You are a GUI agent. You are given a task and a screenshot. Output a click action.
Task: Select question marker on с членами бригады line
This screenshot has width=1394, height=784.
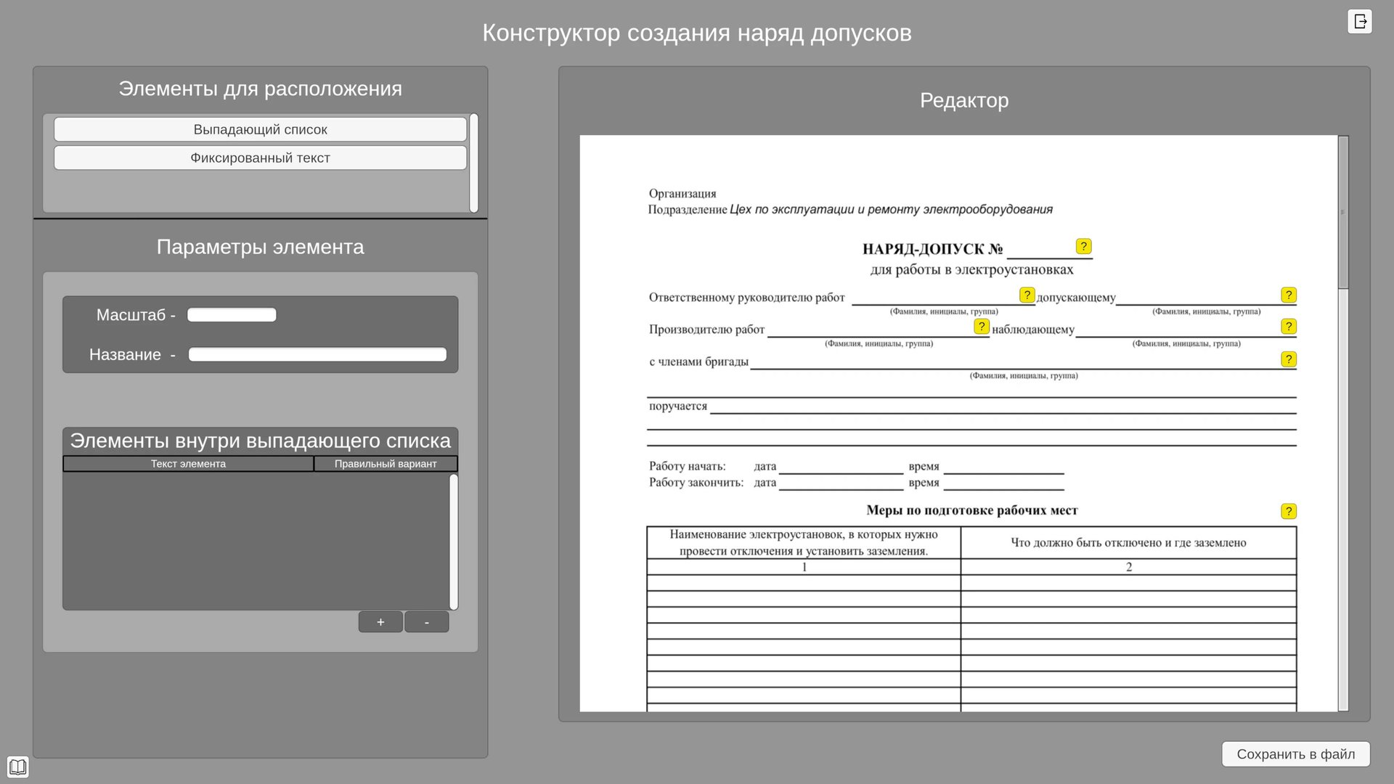click(x=1289, y=359)
